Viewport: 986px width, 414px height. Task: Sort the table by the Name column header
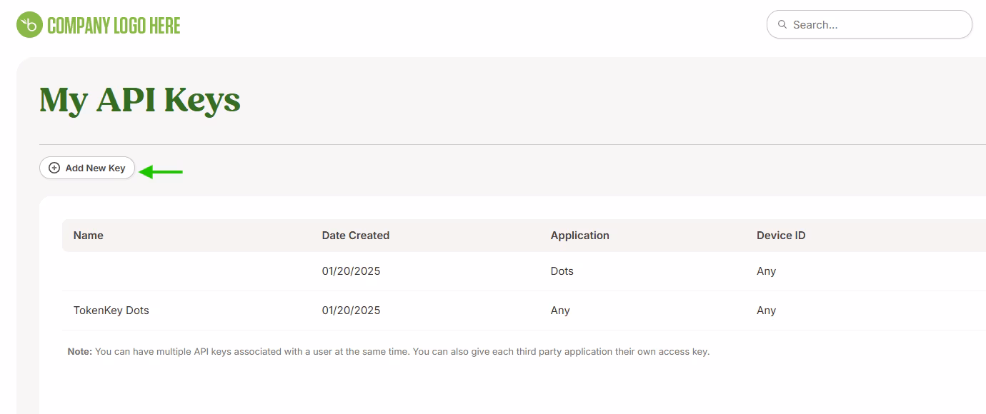tap(88, 235)
